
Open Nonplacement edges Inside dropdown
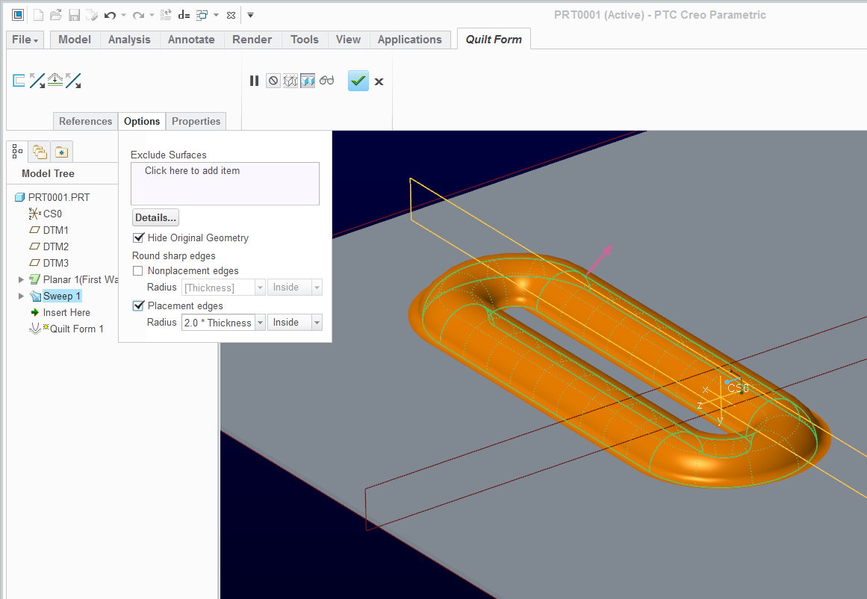[317, 288]
